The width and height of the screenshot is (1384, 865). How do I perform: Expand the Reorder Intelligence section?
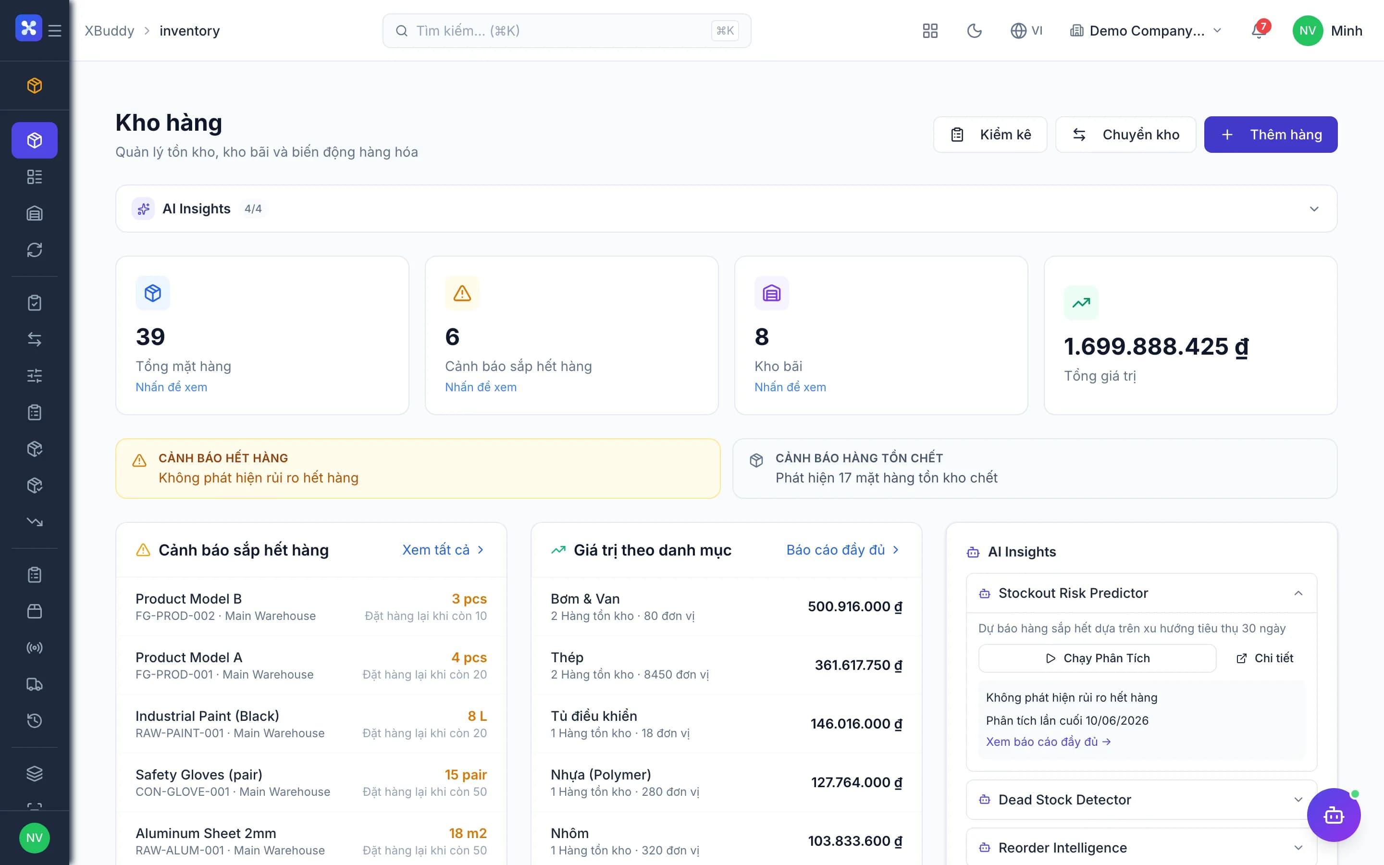coord(1298,848)
